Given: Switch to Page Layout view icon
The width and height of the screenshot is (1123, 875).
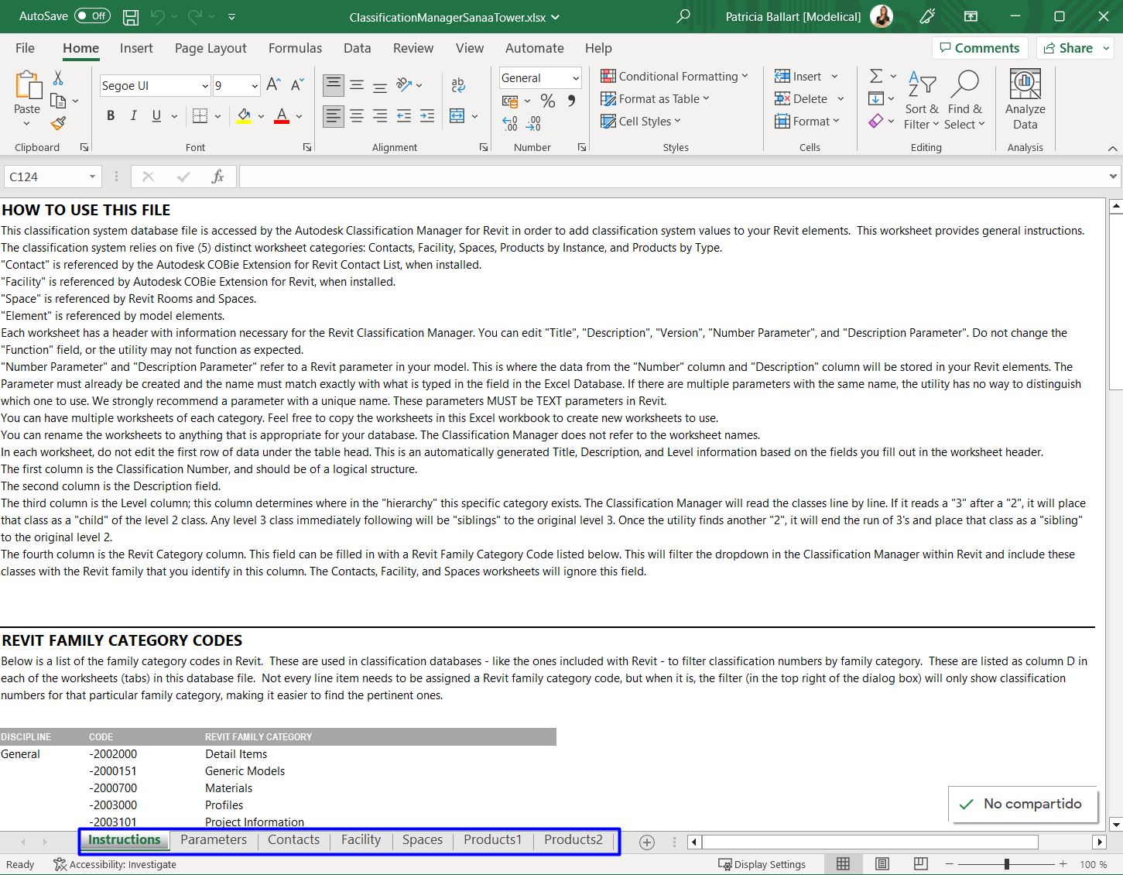Looking at the screenshot, I should pos(882,864).
